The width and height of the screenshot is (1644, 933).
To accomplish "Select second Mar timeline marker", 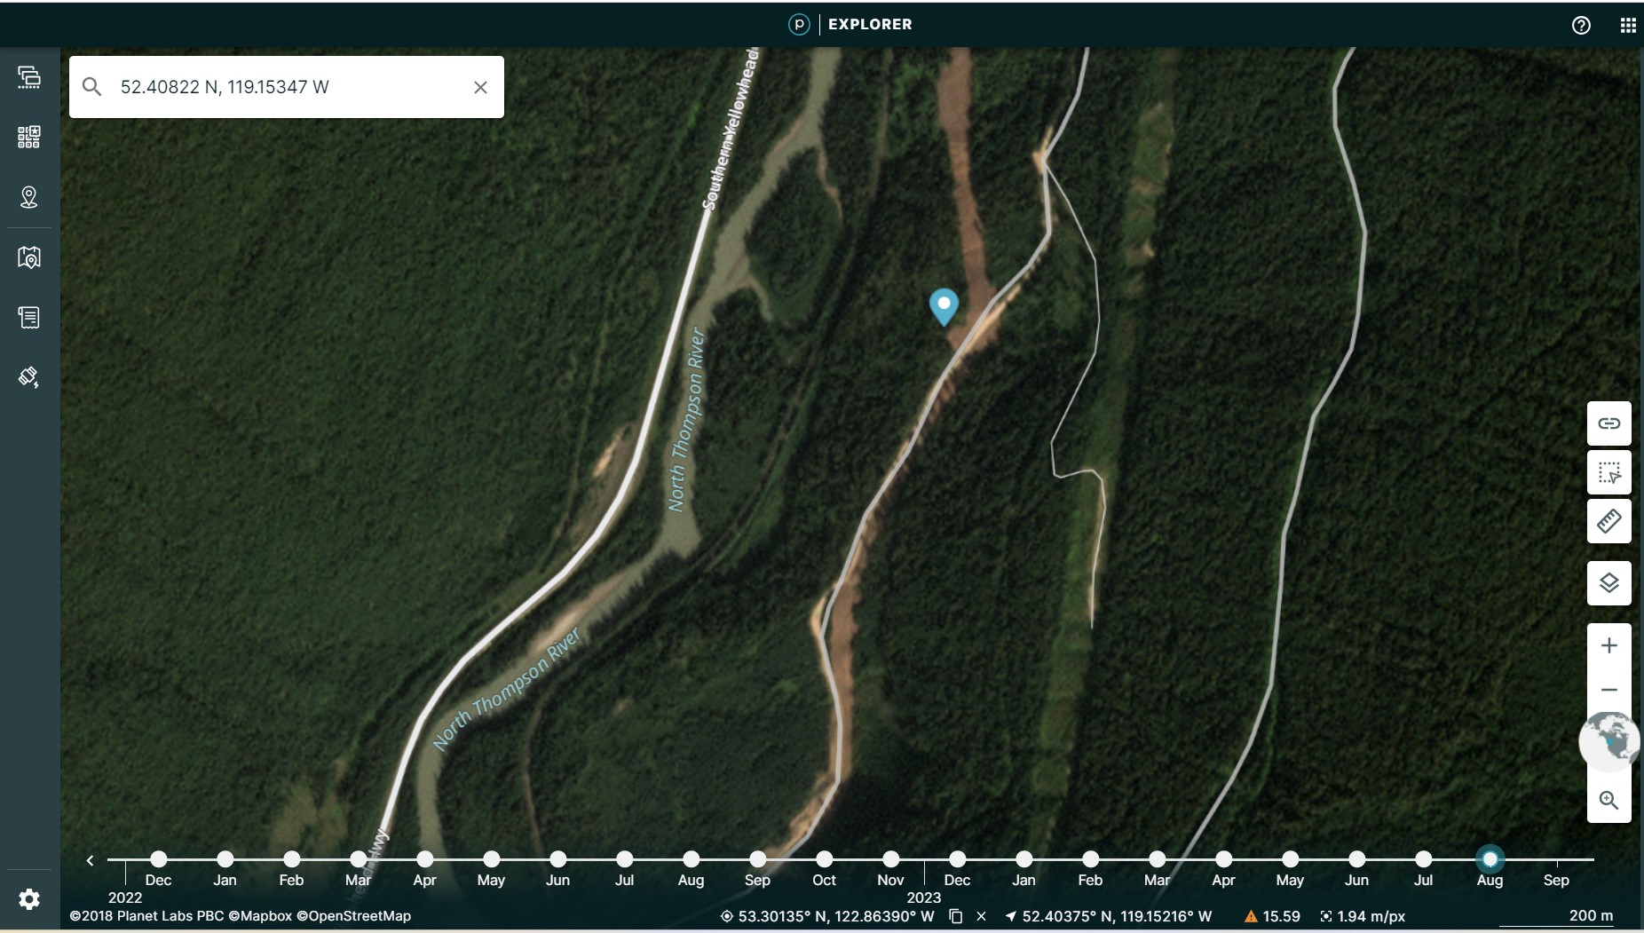I will point(1157,859).
